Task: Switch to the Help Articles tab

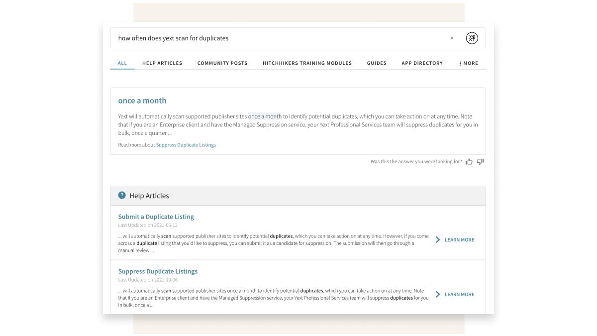Action: (x=162, y=63)
